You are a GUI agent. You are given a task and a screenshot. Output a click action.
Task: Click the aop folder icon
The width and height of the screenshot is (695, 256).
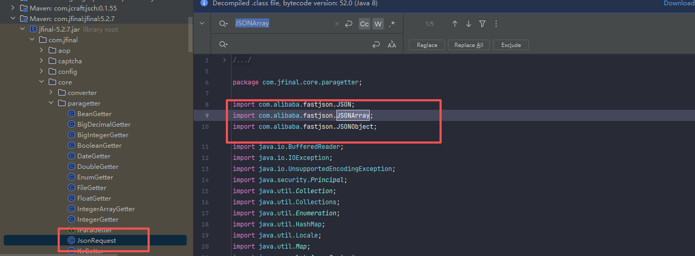click(x=52, y=50)
